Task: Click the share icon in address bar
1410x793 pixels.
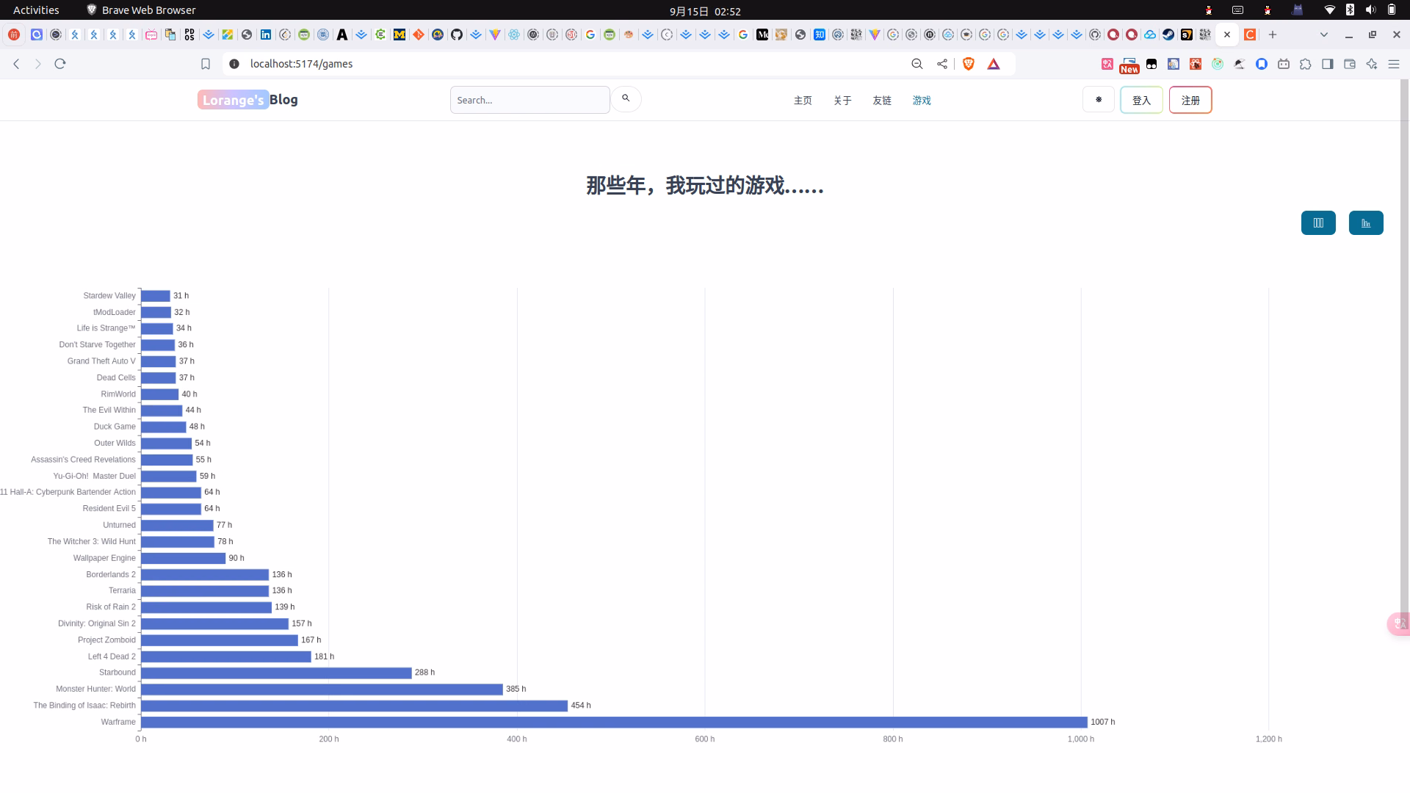Action: pyautogui.click(x=942, y=64)
